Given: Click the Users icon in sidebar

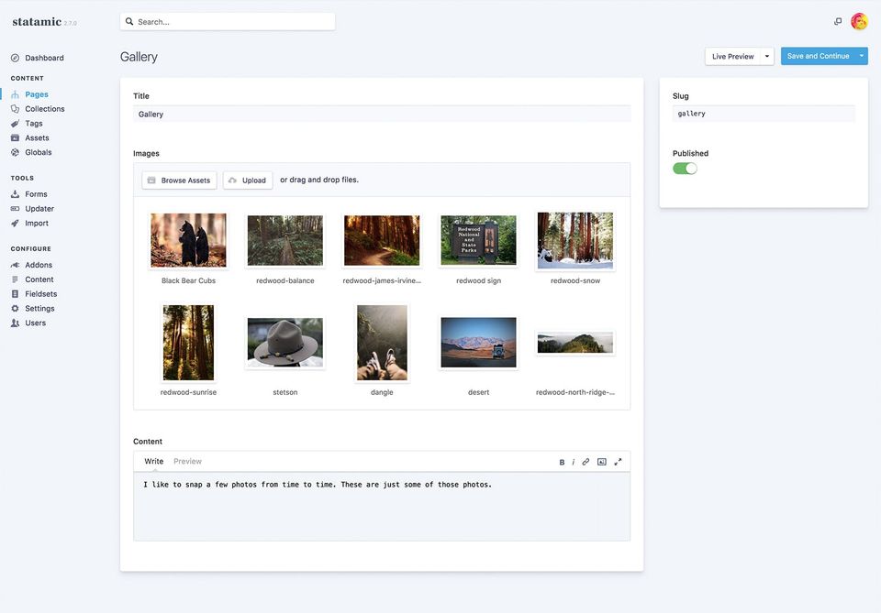Looking at the screenshot, I should (16, 323).
